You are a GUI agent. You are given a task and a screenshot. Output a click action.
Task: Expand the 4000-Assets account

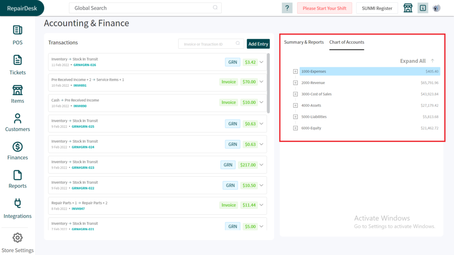tap(295, 105)
